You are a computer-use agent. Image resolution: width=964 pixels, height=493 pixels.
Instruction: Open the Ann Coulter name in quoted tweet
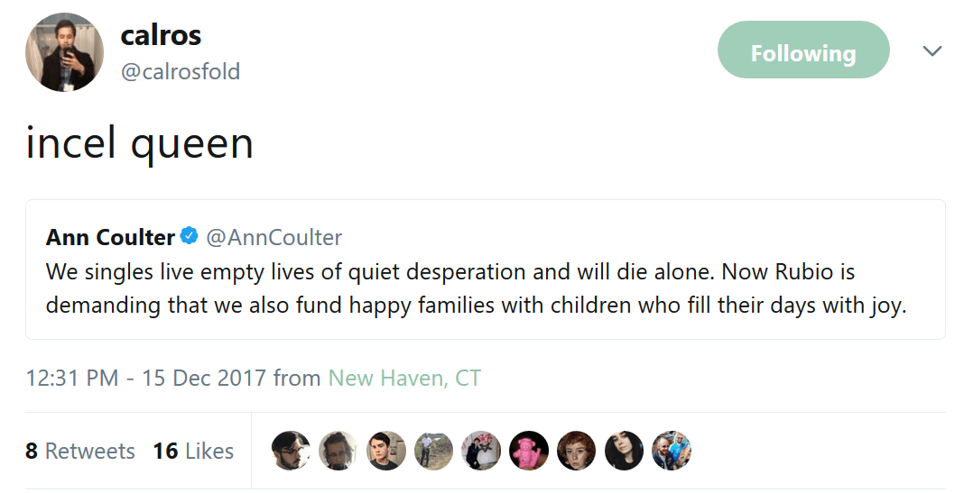(x=110, y=238)
